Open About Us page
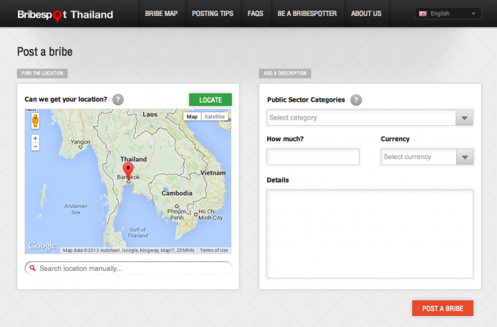This screenshot has width=497, height=327. point(366,14)
